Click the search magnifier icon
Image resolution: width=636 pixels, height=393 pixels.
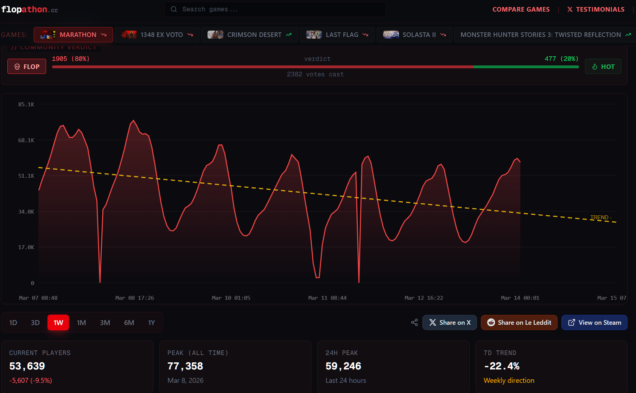174,9
